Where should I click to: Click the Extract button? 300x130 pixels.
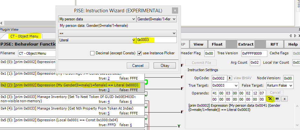[246, 44]
